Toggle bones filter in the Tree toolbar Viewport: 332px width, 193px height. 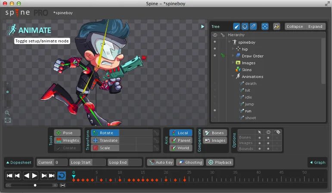(236, 27)
